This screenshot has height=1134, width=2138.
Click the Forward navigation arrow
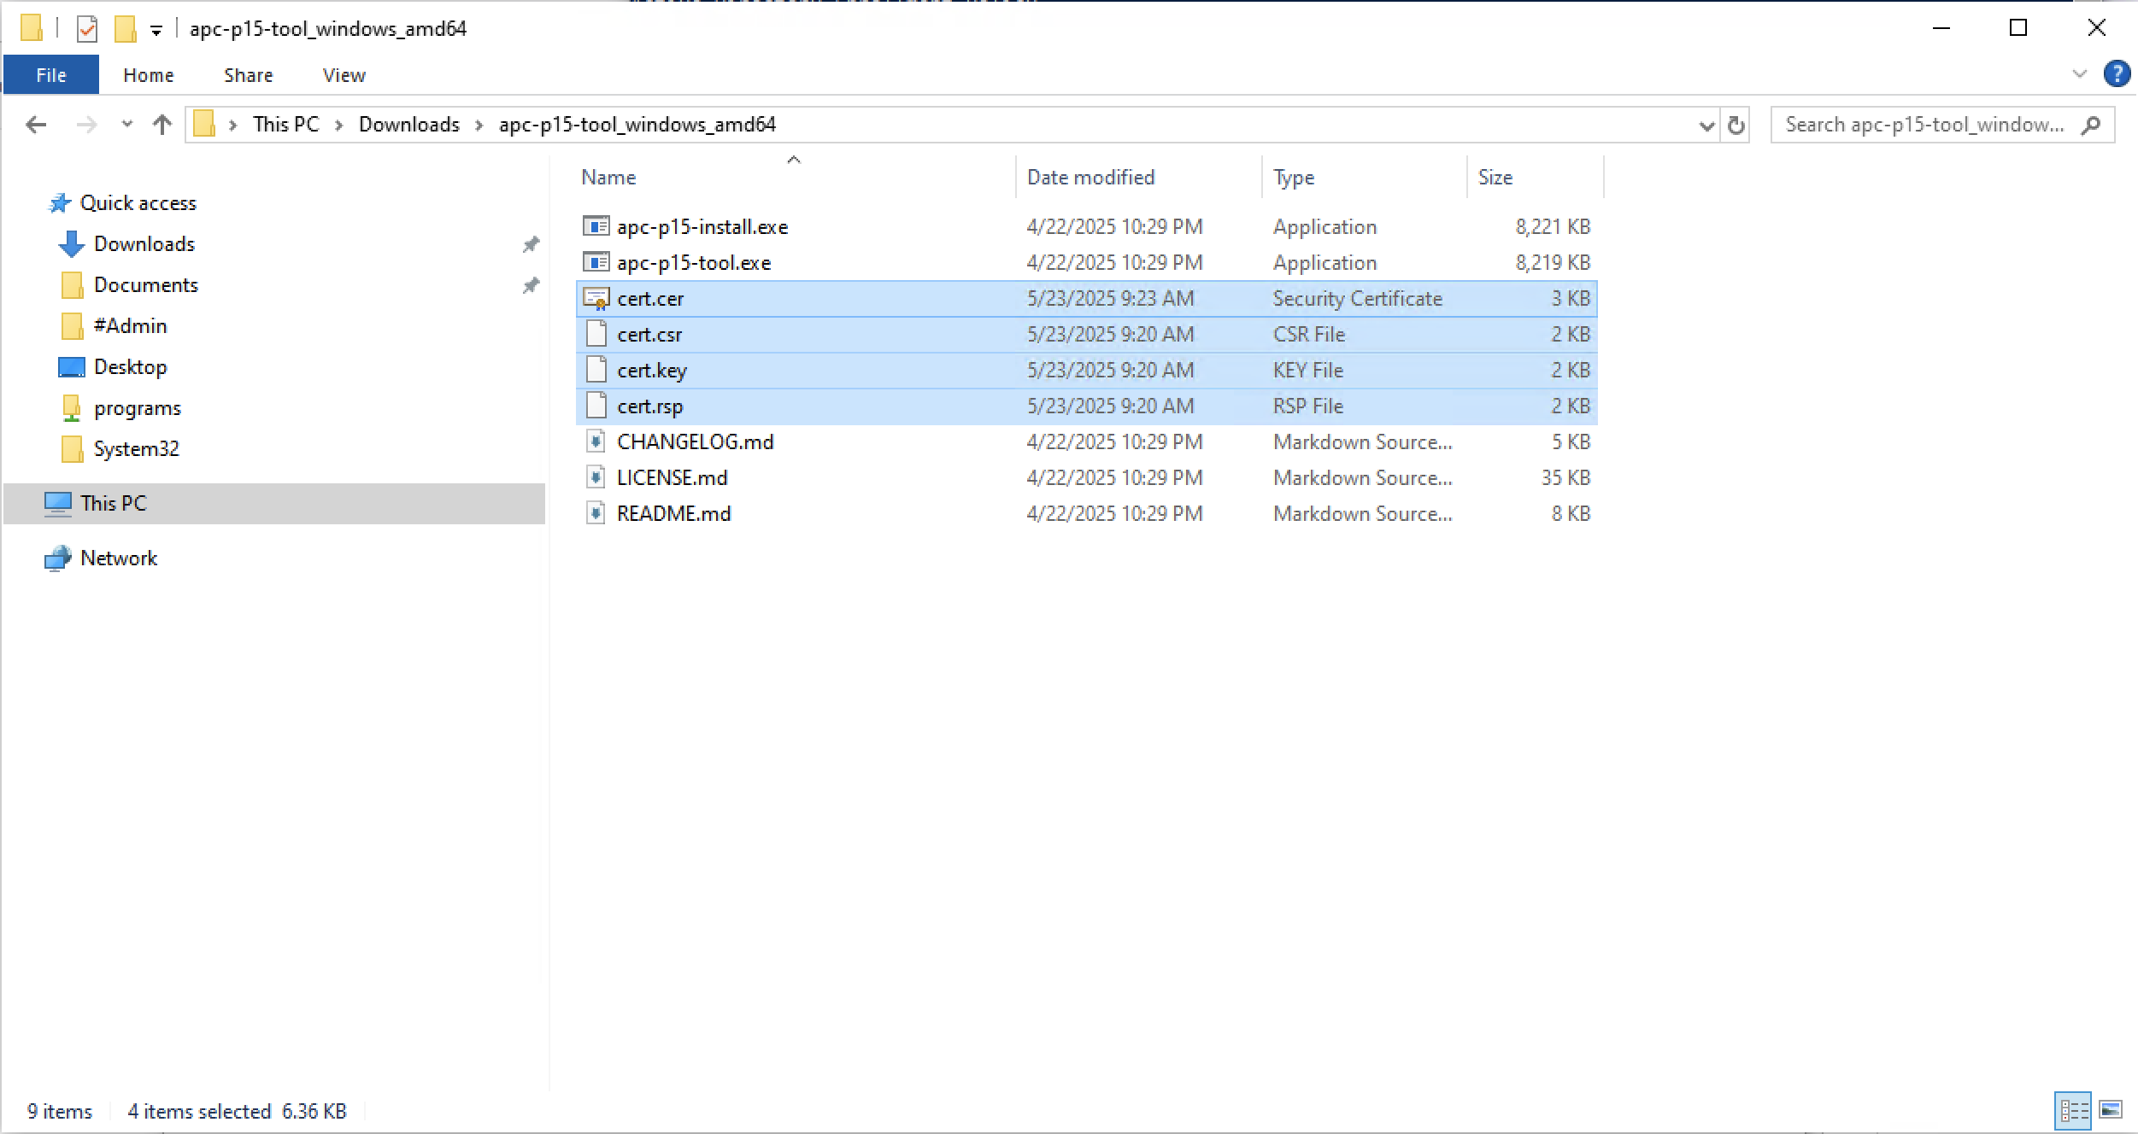86,125
